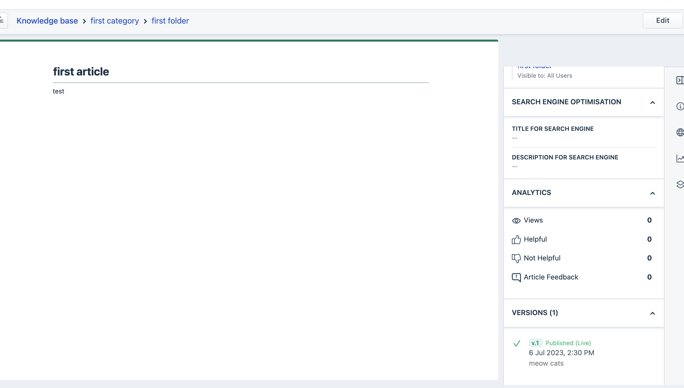Screen dimensions: 684x388
Task: Open the analytics chart icon
Action: tap(680, 158)
